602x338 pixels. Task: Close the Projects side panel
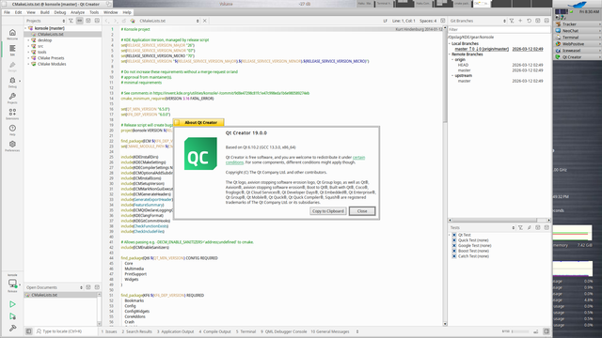coord(97,21)
